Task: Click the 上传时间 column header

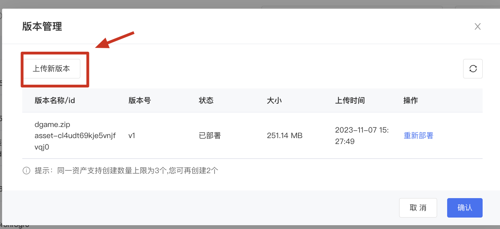Action: 350,101
